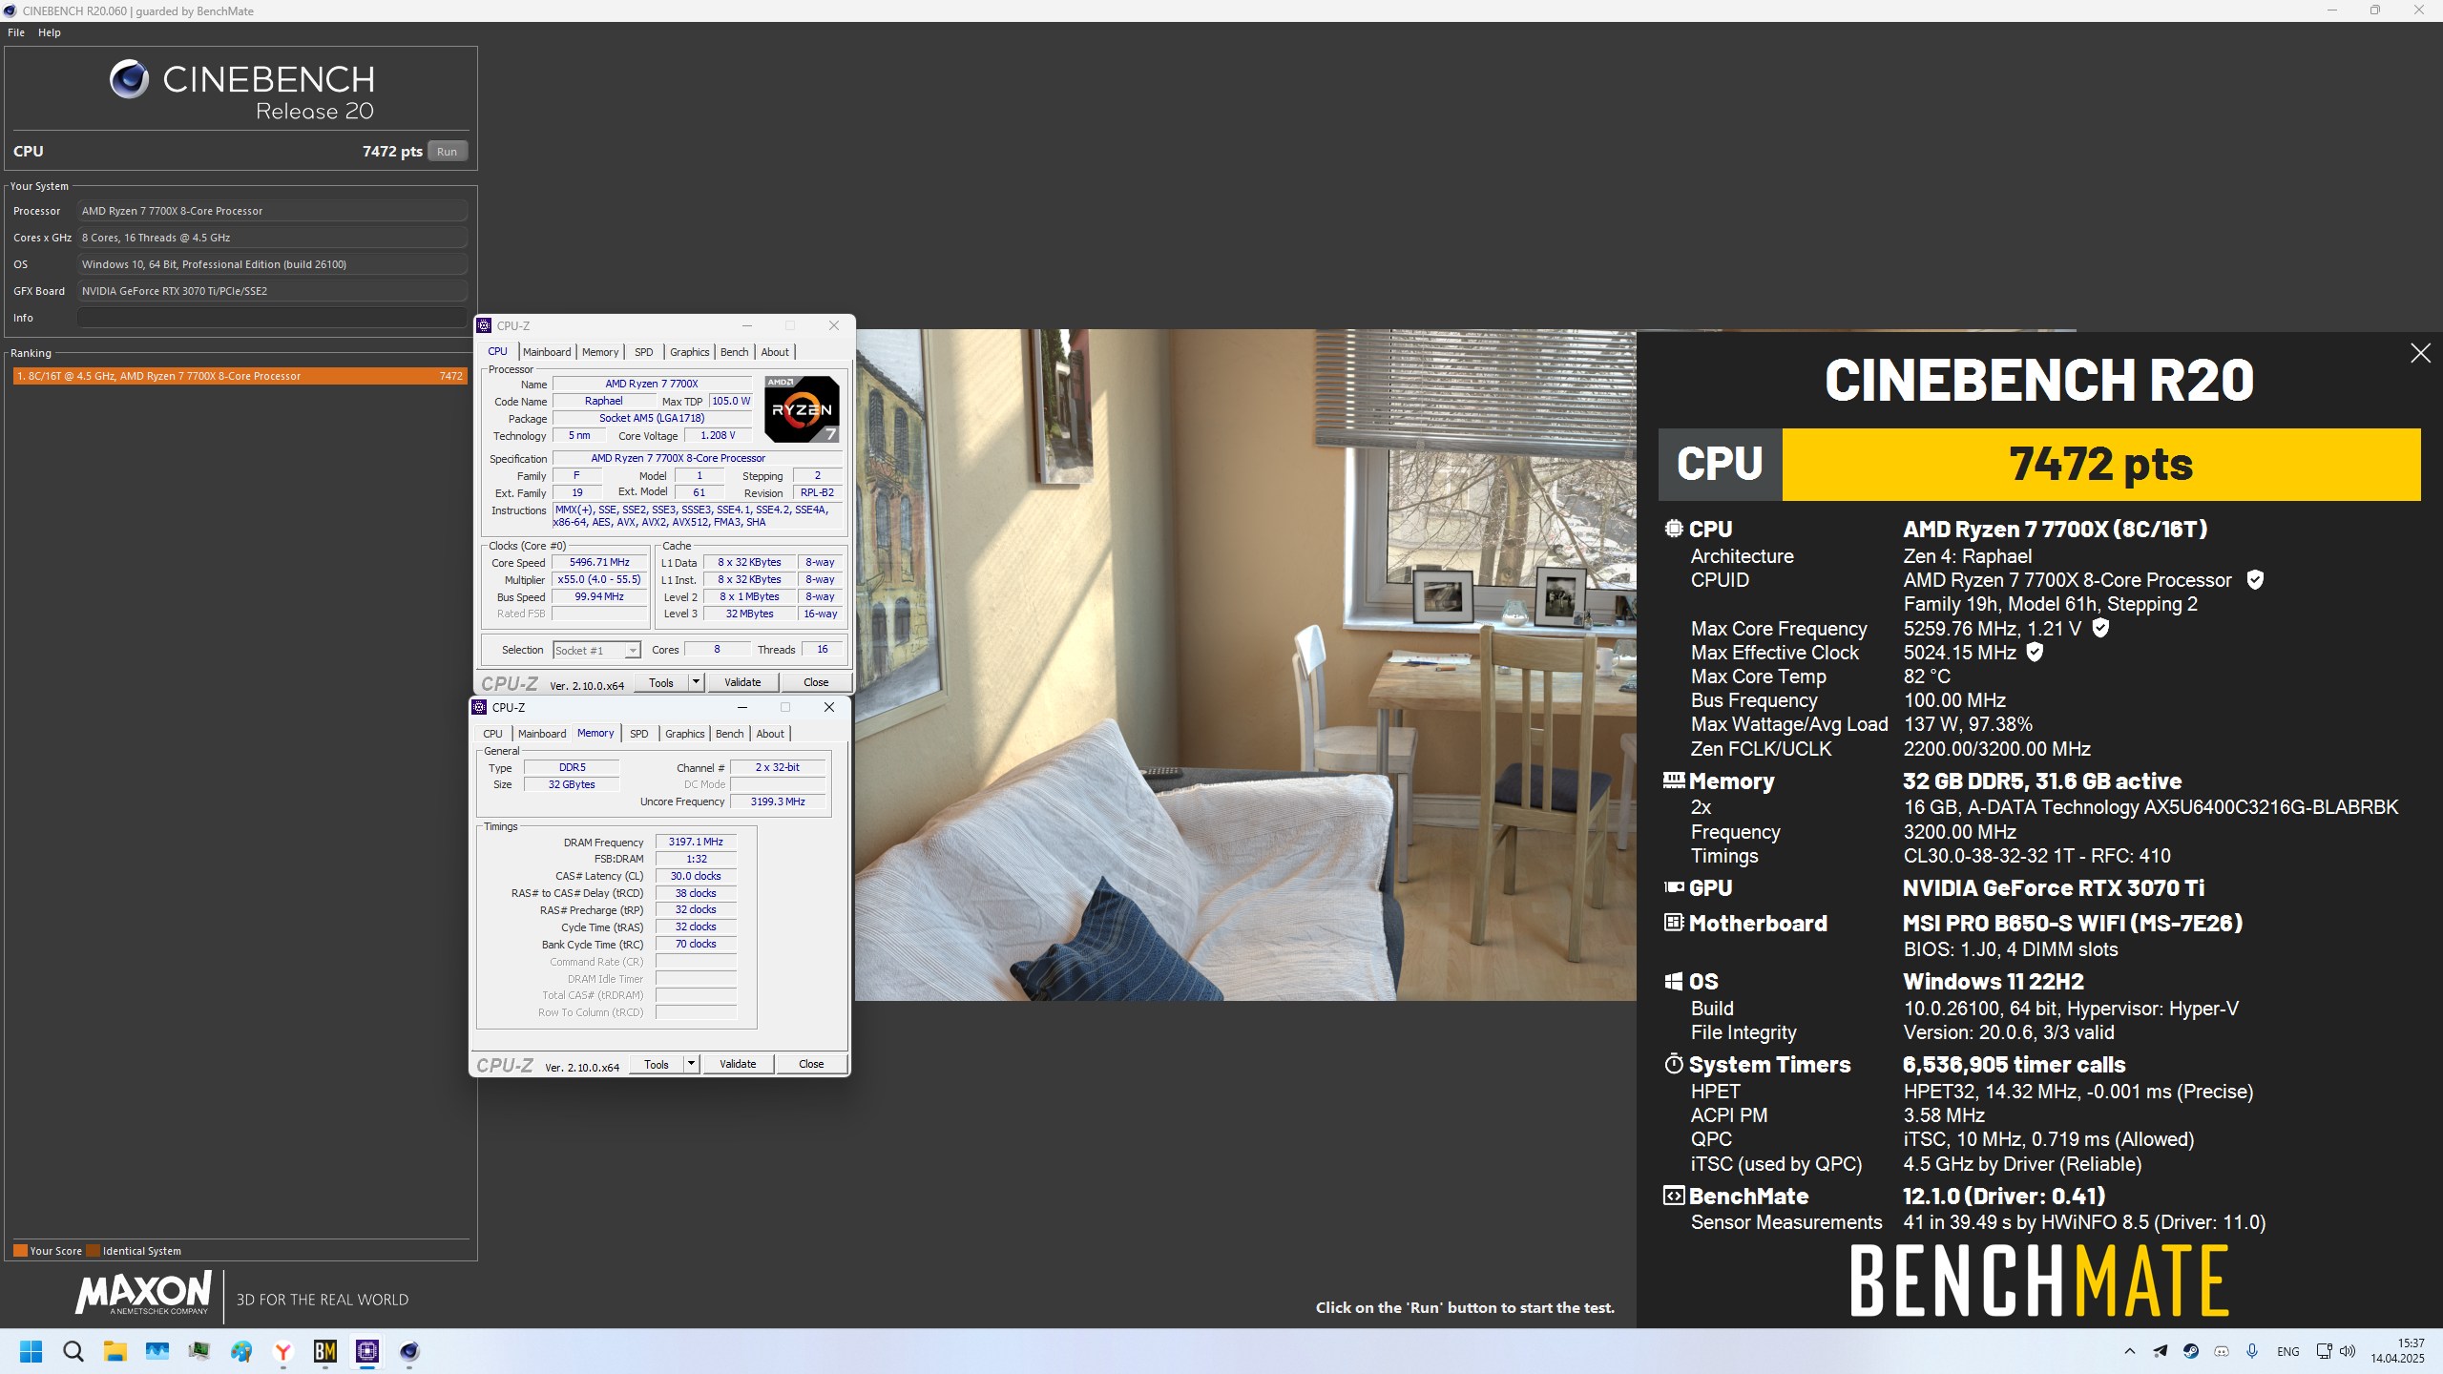Open Steam from the system tray
The width and height of the screenshot is (2443, 1374).
tap(2191, 1351)
